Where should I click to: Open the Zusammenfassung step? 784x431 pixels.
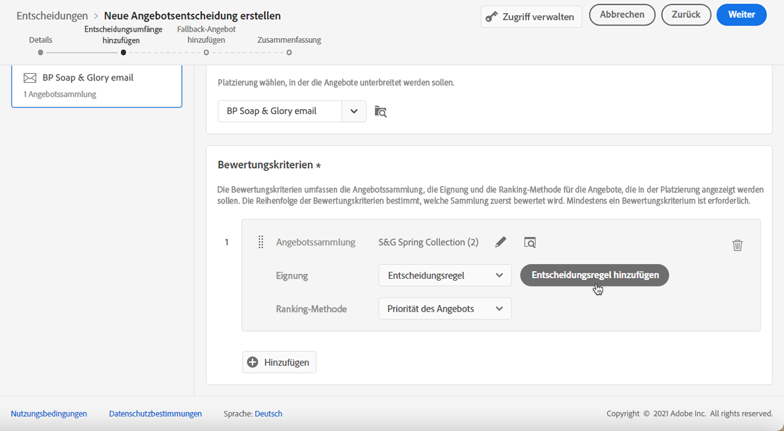(289, 52)
